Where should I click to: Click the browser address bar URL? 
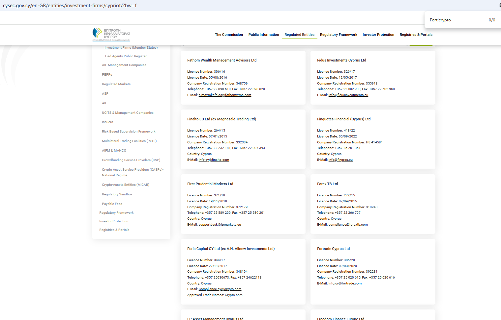(70, 6)
